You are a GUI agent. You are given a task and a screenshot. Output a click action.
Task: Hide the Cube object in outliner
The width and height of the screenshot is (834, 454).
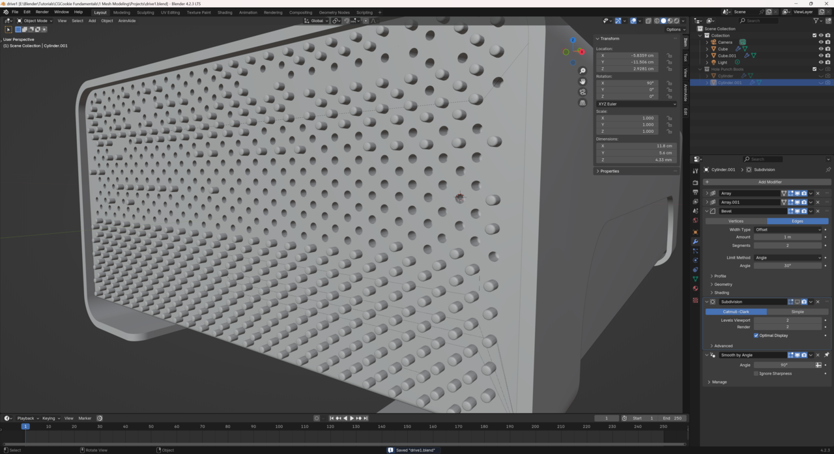(820, 49)
